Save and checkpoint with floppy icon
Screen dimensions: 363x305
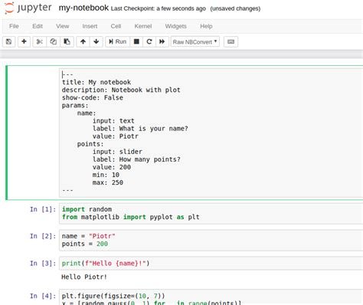coord(9,41)
